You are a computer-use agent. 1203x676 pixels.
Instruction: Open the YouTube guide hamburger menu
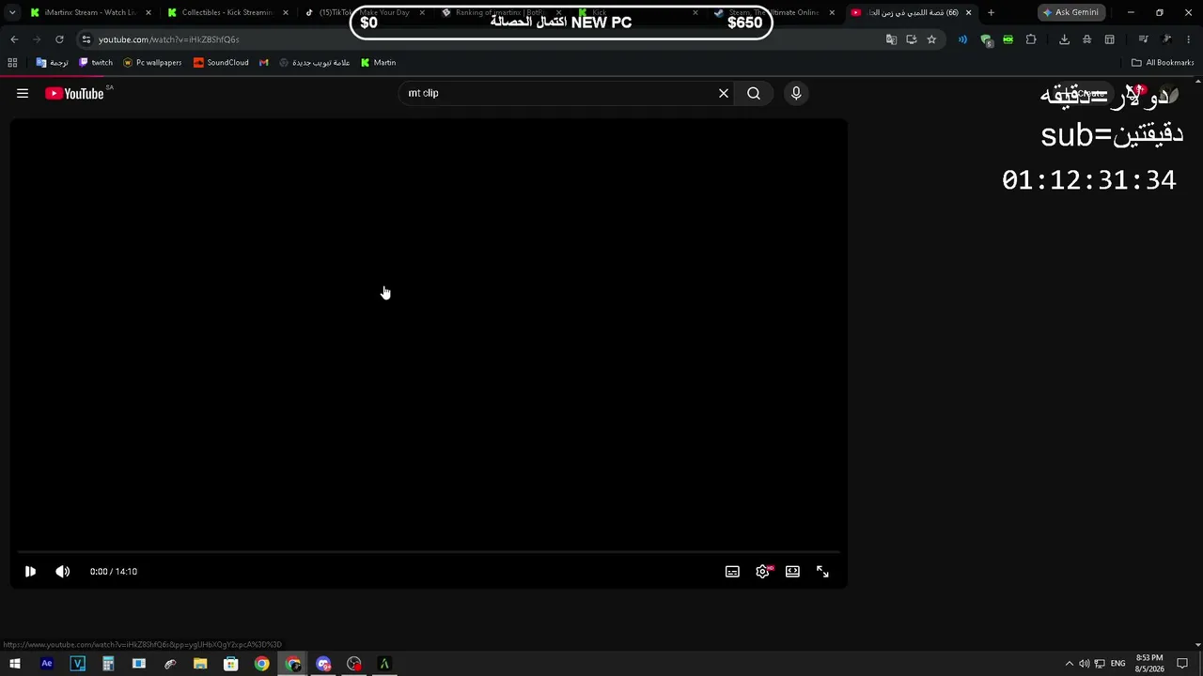point(23,93)
